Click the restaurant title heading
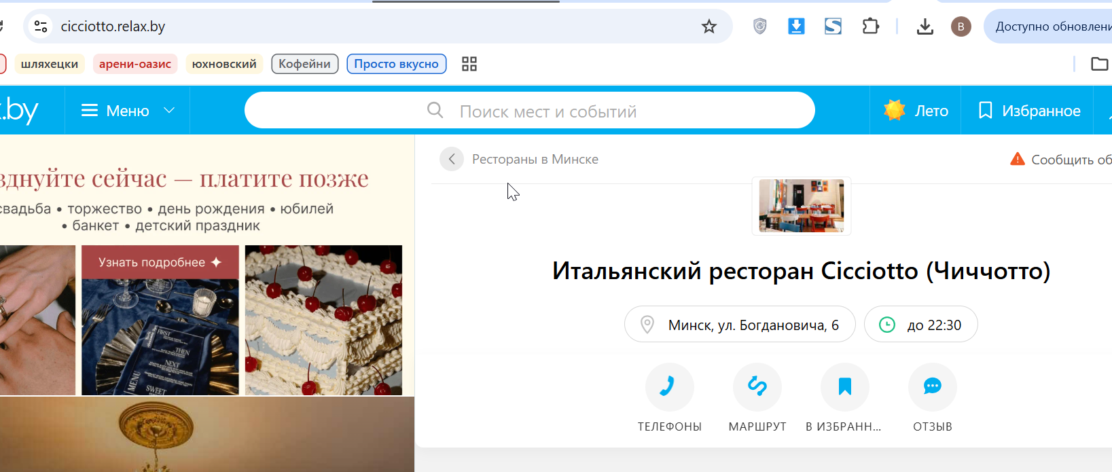The height and width of the screenshot is (472, 1112). [x=802, y=271]
